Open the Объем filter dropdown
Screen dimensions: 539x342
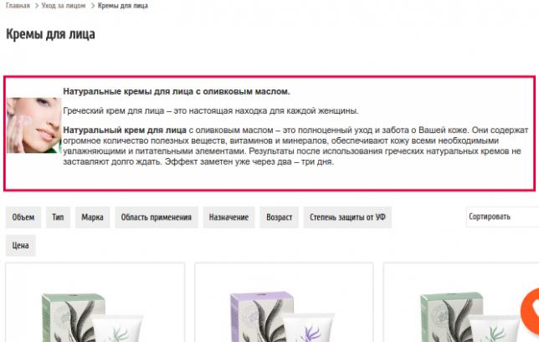23,217
